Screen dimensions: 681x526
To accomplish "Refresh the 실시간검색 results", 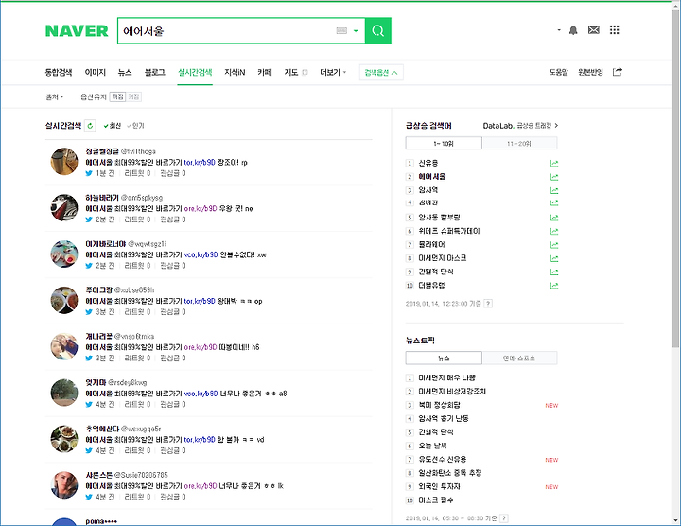I will point(90,126).
